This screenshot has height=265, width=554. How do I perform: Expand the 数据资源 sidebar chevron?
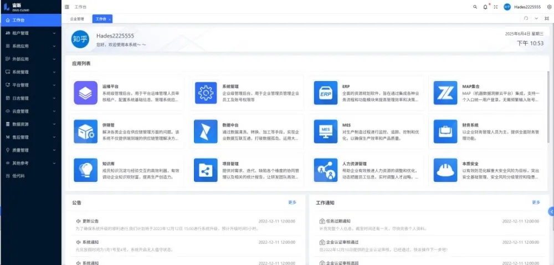coord(54,124)
